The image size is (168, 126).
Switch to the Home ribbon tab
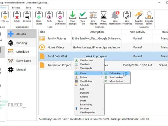[x=3, y=7]
